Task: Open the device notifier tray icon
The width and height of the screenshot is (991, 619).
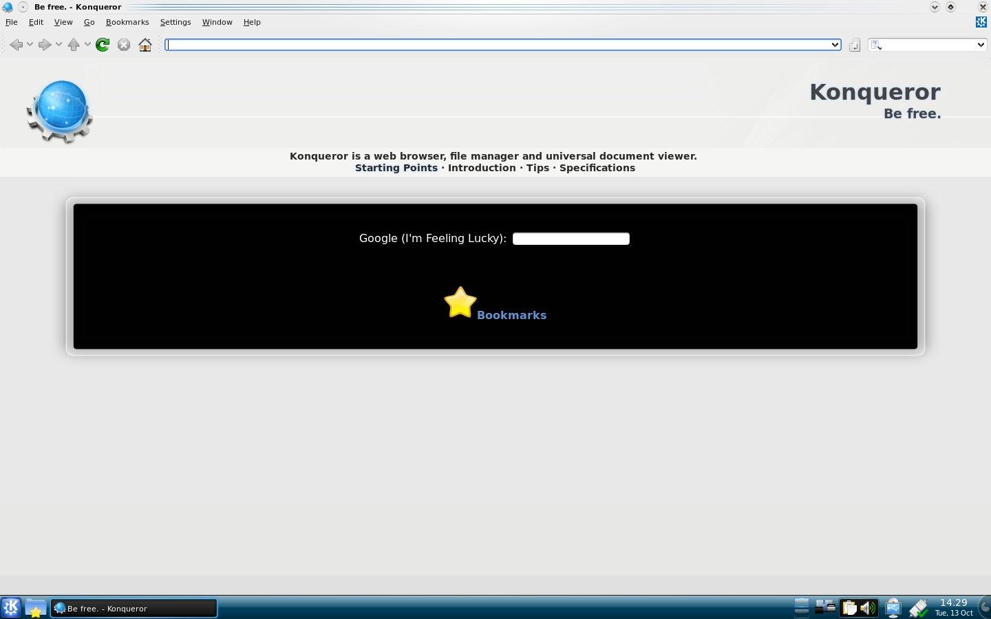Action: click(x=825, y=607)
